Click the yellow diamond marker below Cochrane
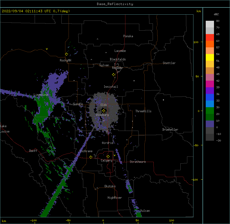The width and height of the screenshot is (230, 224). [x=91, y=157]
